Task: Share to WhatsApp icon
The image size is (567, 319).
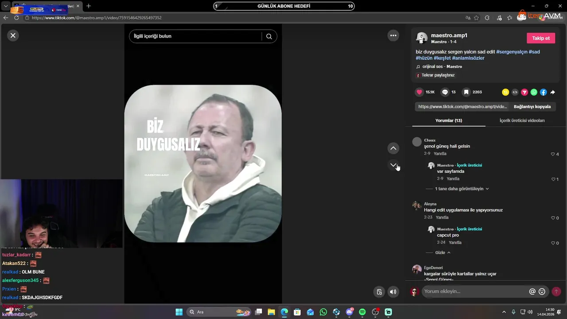Action: 534,92
